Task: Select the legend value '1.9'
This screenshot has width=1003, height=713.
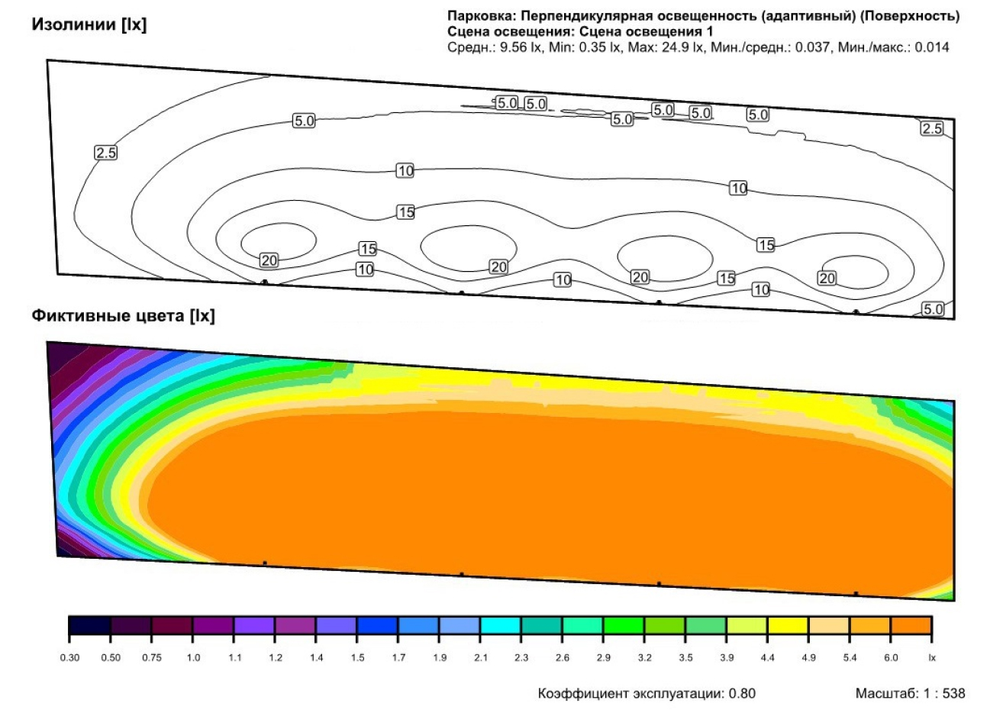Action: click(x=440, y=658)
